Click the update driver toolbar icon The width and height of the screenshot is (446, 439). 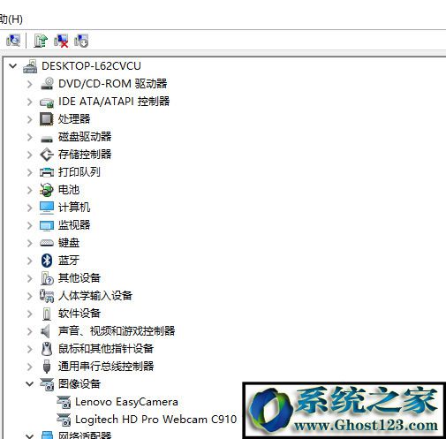[41, 41]
